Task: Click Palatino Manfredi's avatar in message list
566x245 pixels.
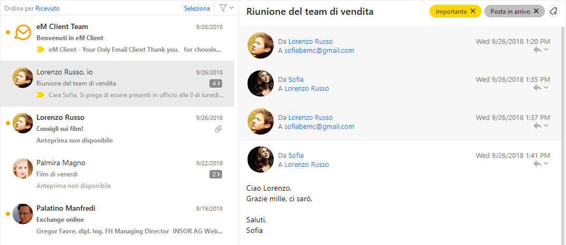Action: pos(23,214)
